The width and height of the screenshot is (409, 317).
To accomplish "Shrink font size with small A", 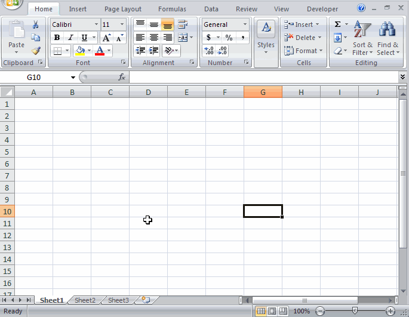I will coord(119,38).
